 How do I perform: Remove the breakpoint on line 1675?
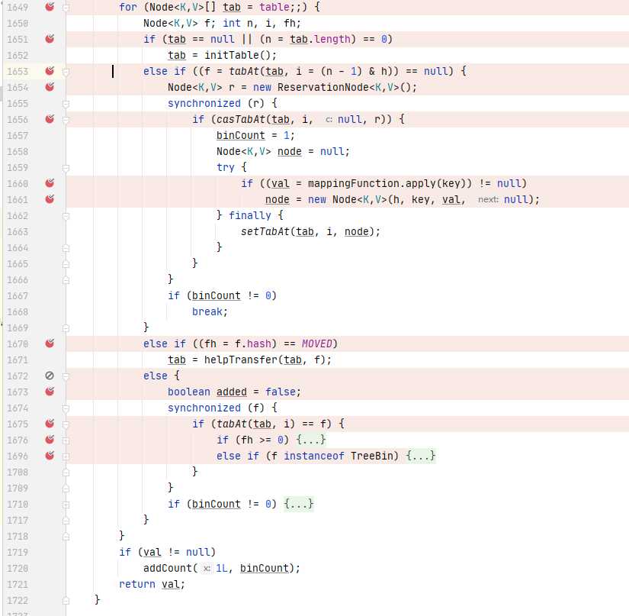pos(50,424)
